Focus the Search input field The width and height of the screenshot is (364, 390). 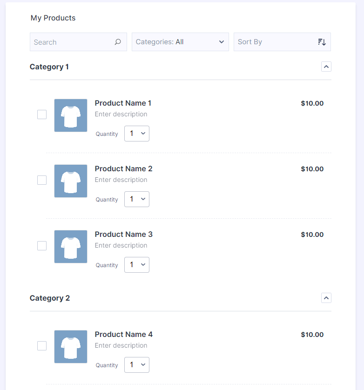(78, 42)
